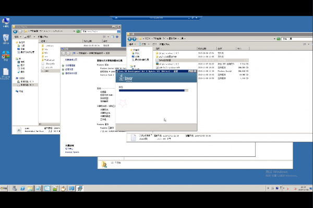The width and height of the screenshot is (313, 208).
Task: Open Remote settings link in System window
Action: click(69, 69)
